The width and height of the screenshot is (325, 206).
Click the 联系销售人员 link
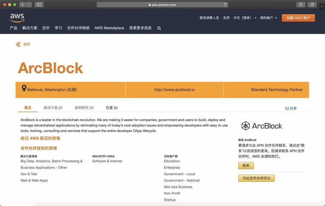tap(209, 18)
